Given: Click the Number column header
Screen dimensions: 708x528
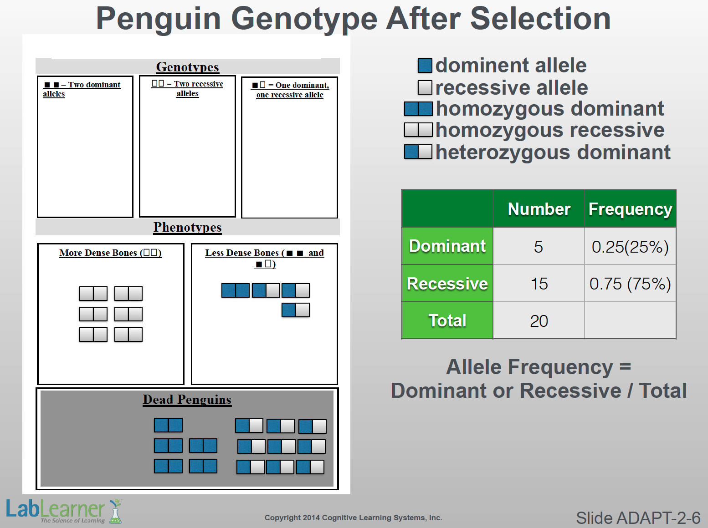Looking at the screenshot, I should (539, 209).
